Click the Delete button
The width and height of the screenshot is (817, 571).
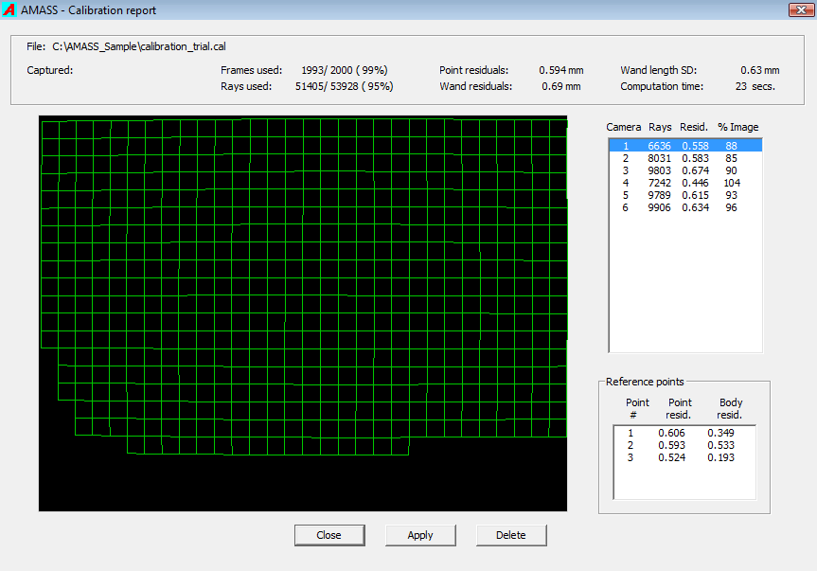[511, 535]
